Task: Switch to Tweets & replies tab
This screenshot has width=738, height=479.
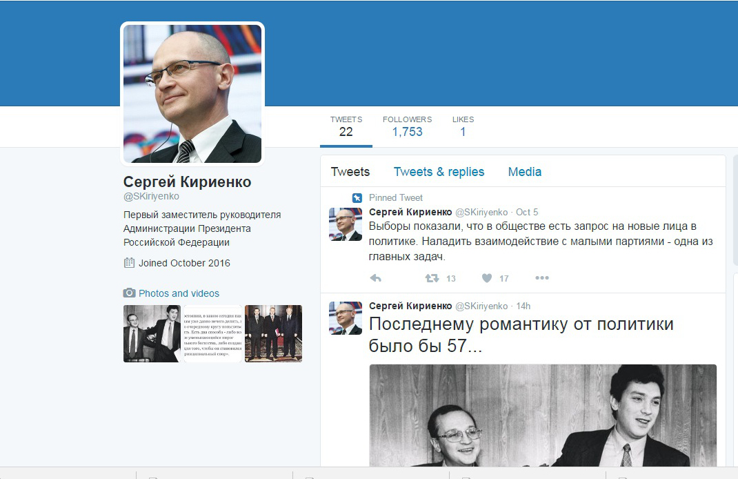Action: click(x=439, y=172)
